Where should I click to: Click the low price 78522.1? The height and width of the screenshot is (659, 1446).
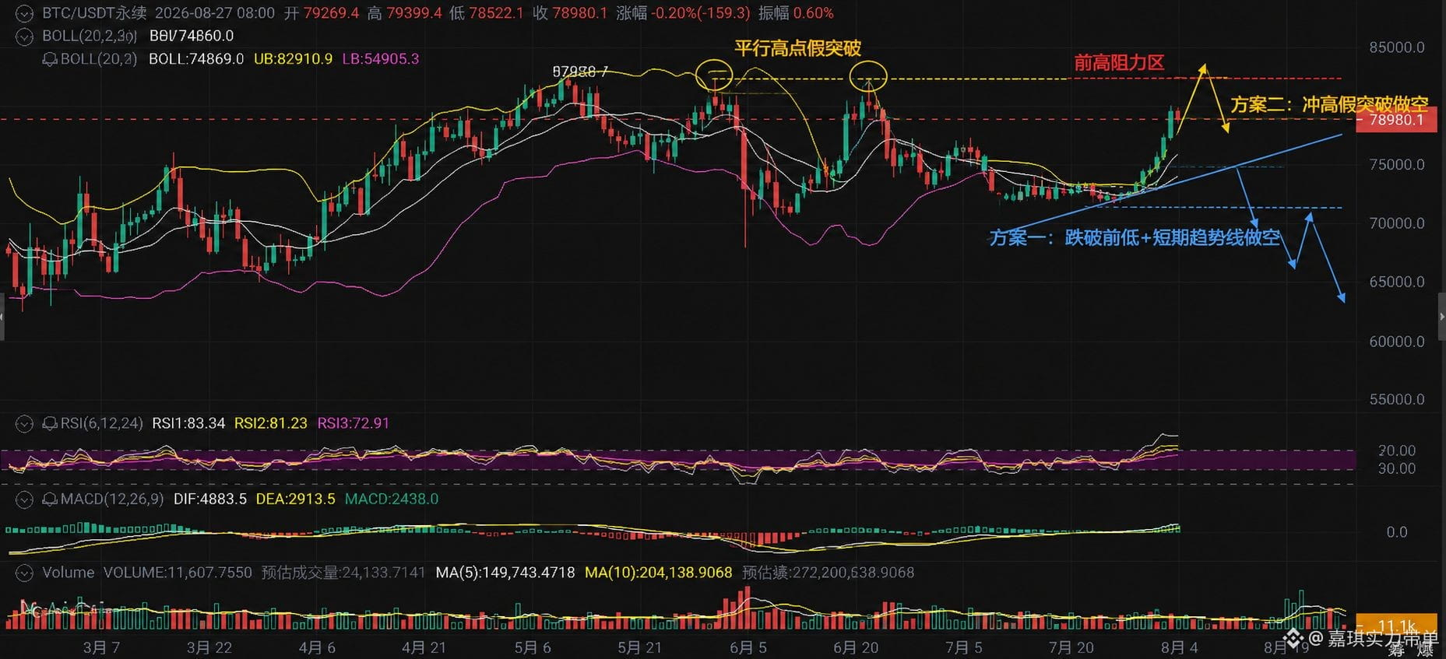point(496,13)
